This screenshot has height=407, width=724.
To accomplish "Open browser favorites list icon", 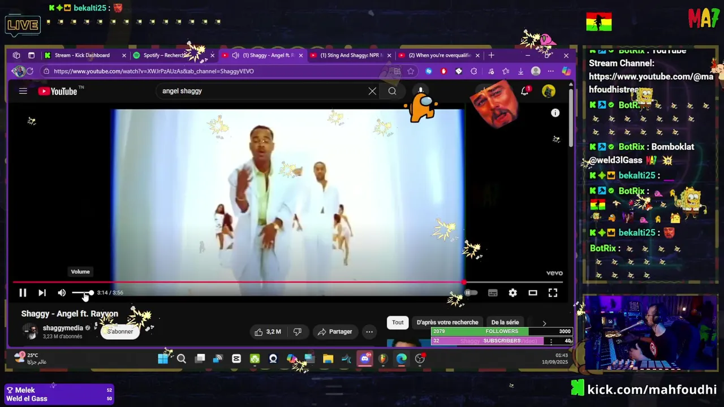I will pos(506,71).
